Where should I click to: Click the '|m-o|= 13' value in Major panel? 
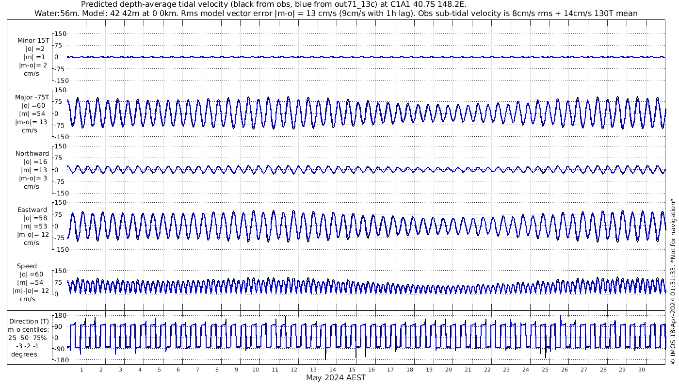31,122
